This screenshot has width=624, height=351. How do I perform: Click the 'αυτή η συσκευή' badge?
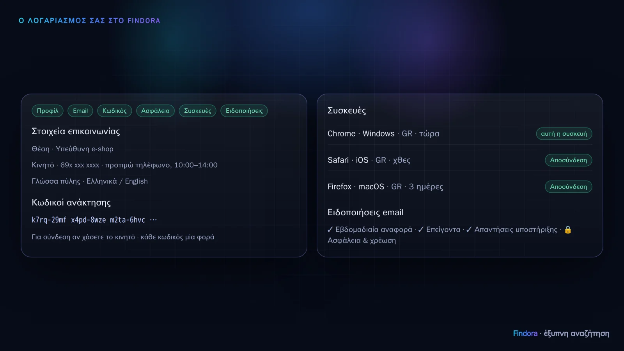pyautogui.click(x=564, y=134)
